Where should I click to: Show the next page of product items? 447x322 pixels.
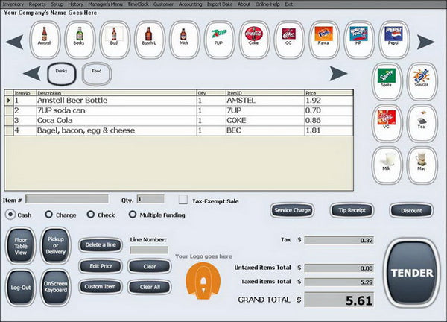(426, 42)
